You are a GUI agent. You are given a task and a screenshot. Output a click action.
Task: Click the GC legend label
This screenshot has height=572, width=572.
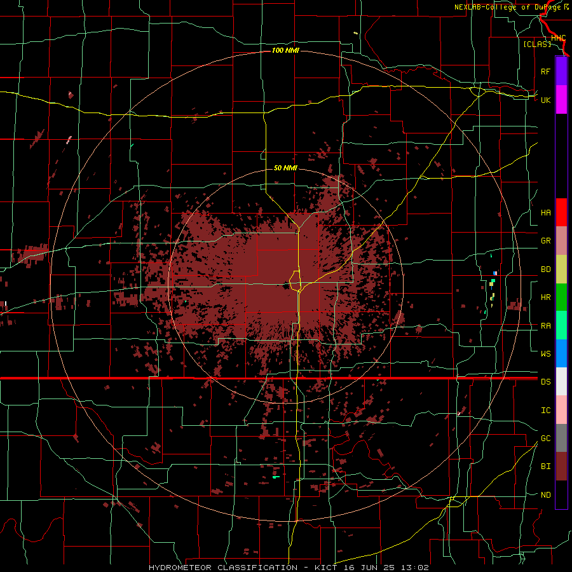[x=545, y=439]
